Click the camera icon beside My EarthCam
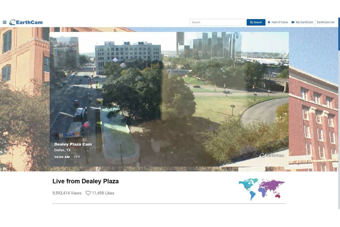 tap(293, 22)
